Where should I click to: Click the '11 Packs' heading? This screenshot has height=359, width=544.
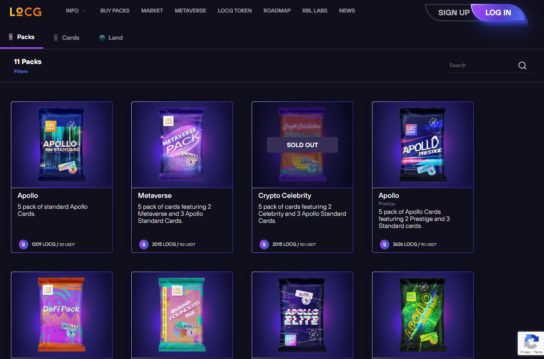tap(28, 62)
